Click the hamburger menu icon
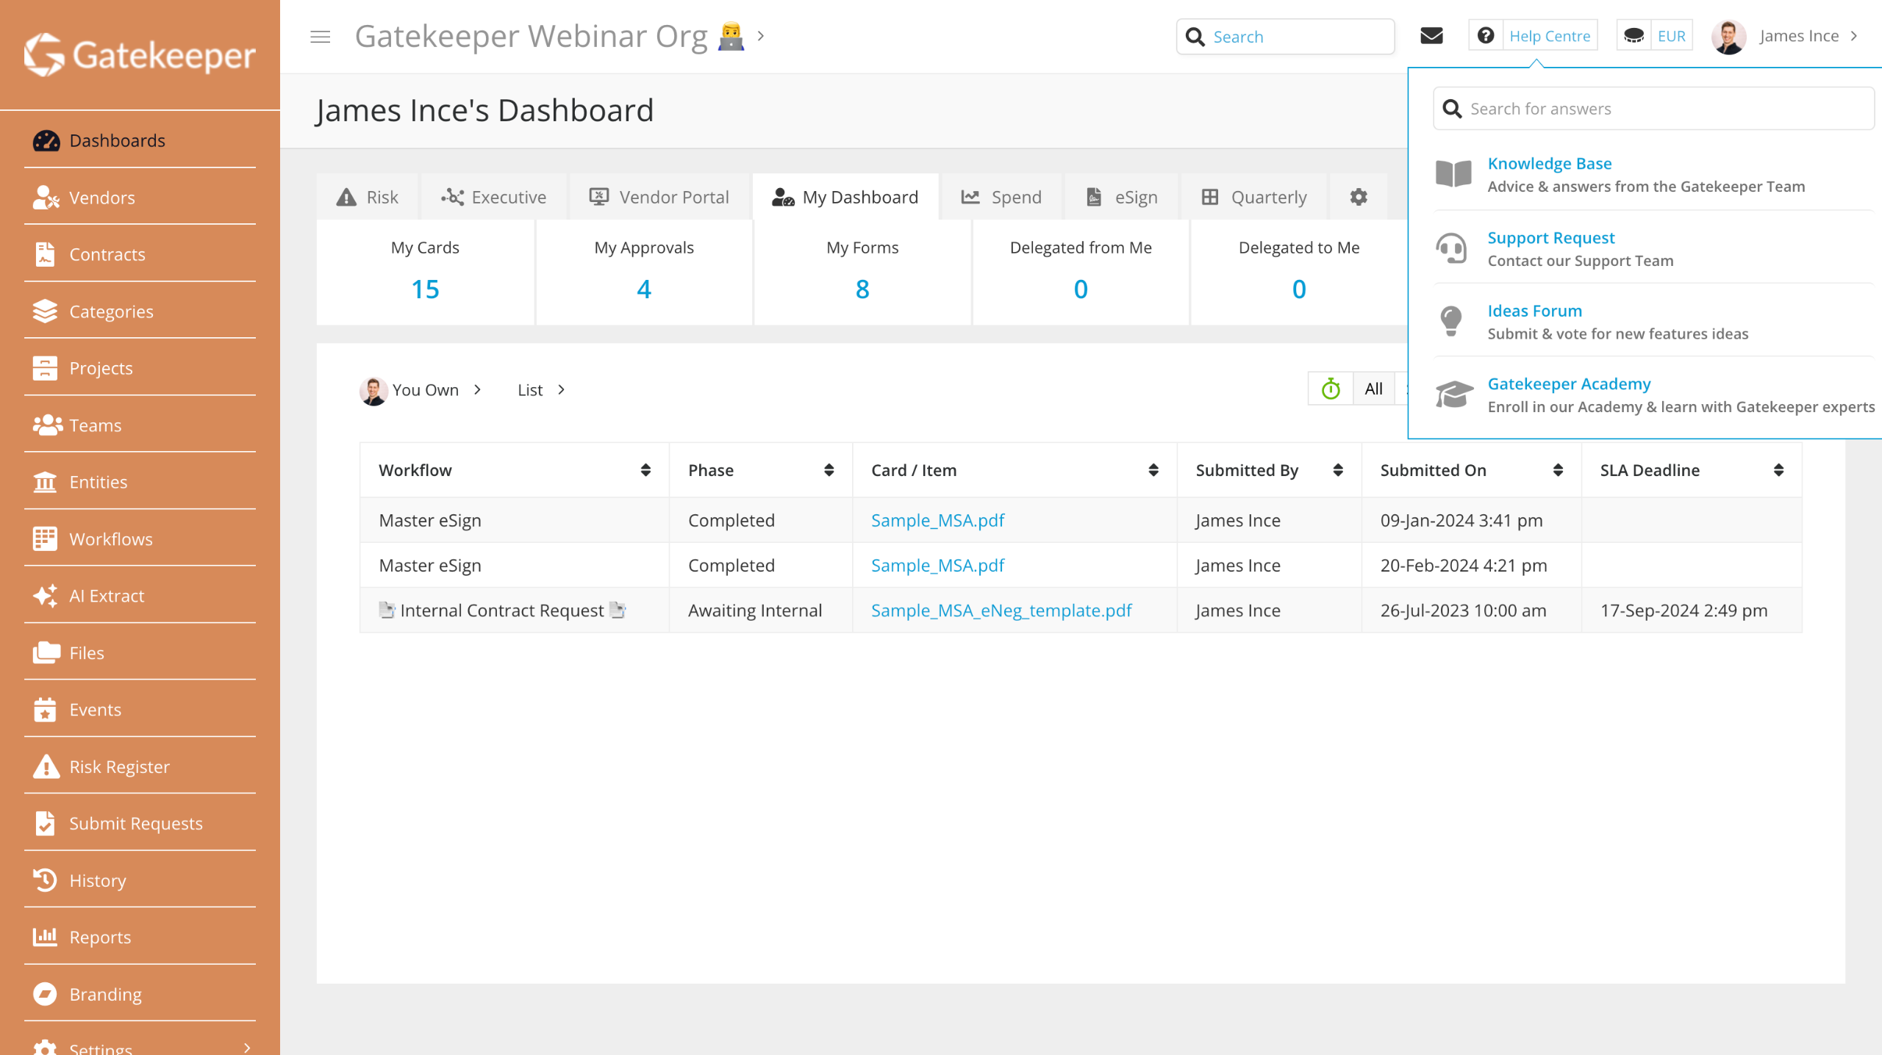1882x1055 pixels. (x=320, y=37)
